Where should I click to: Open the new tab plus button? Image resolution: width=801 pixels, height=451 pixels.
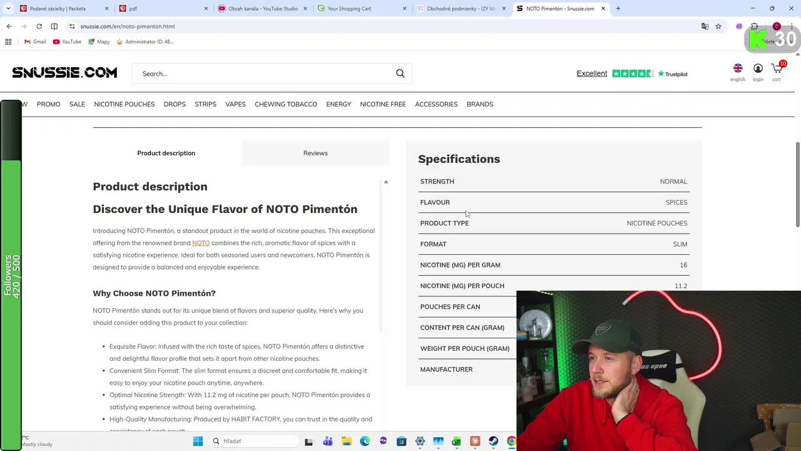(x=618, y=9)
